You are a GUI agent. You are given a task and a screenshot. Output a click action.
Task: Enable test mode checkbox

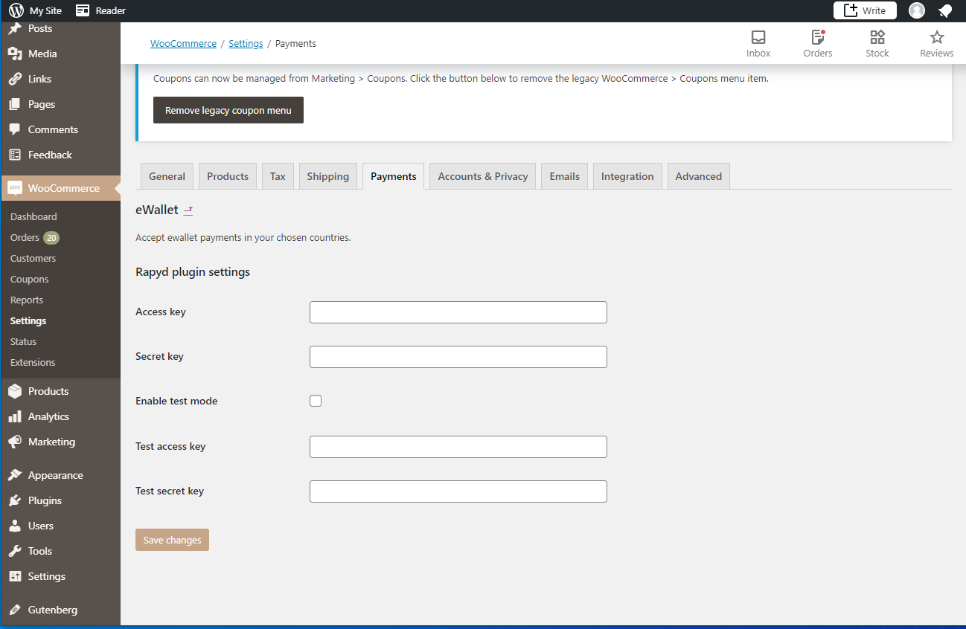pos(316,401)
